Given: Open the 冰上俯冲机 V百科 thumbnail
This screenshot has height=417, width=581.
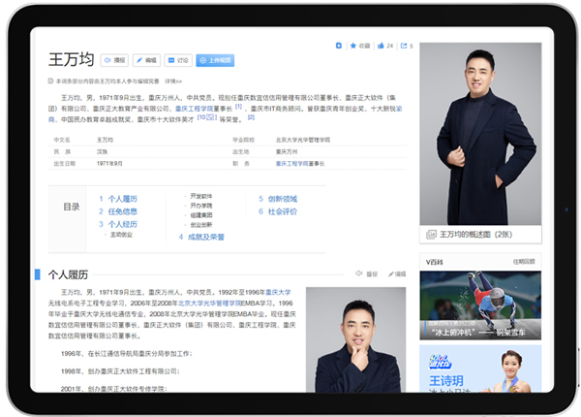Looking at the screenshot, I should click(x=479, y=305).
